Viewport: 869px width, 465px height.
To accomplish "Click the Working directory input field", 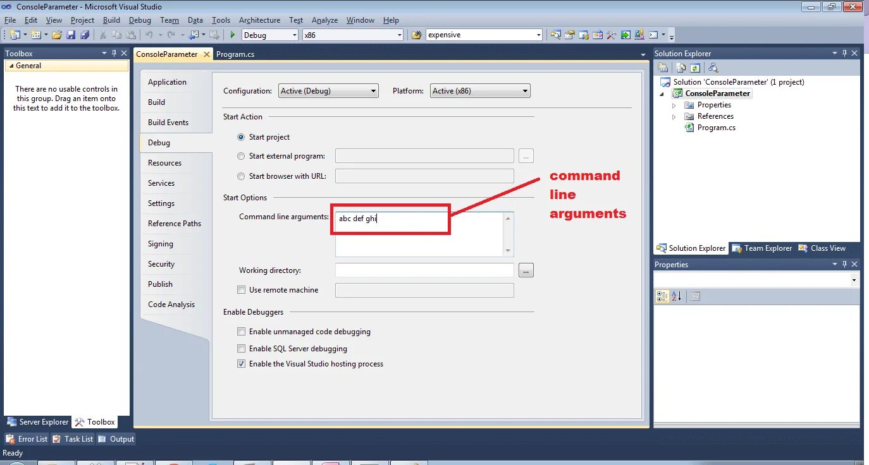I will click(424, 270).
